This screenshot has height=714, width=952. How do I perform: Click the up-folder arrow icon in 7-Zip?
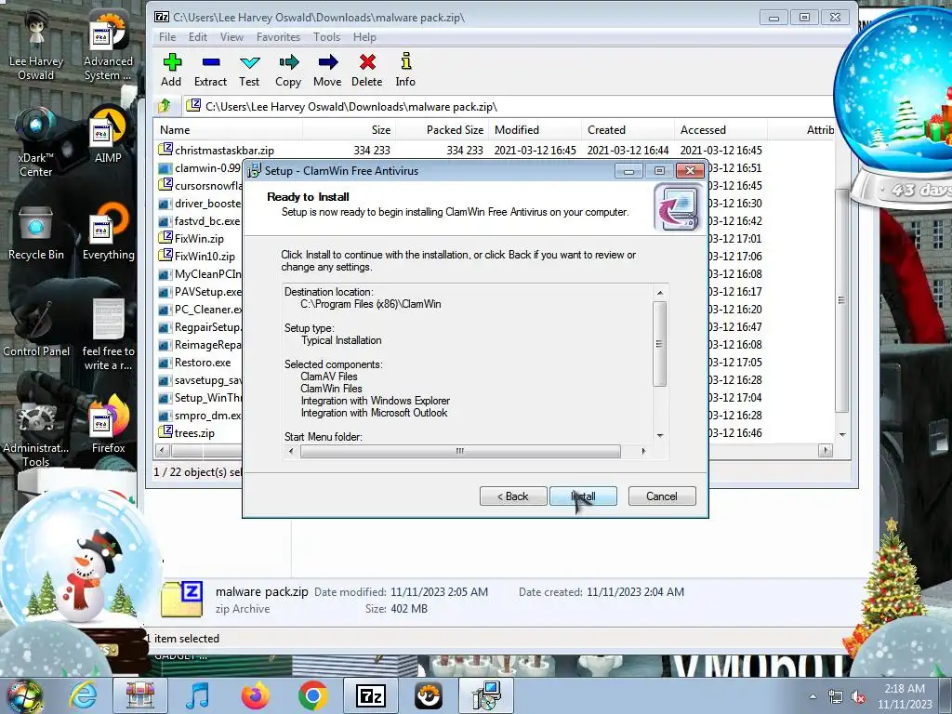click(165, 106)
